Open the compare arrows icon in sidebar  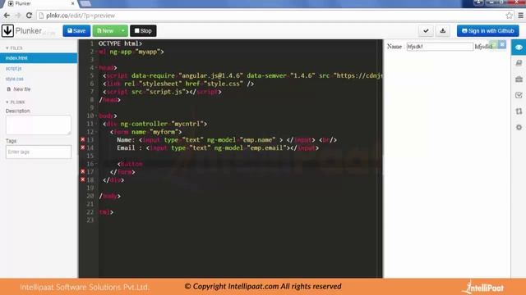pos(519,111)
